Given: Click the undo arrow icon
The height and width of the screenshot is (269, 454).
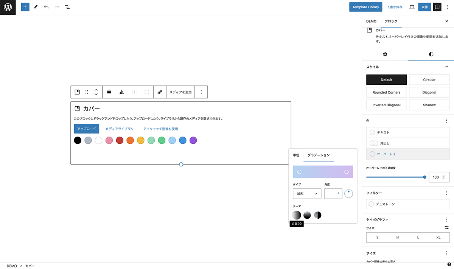Looking at the screenshot, I should (x=46, y=7).
